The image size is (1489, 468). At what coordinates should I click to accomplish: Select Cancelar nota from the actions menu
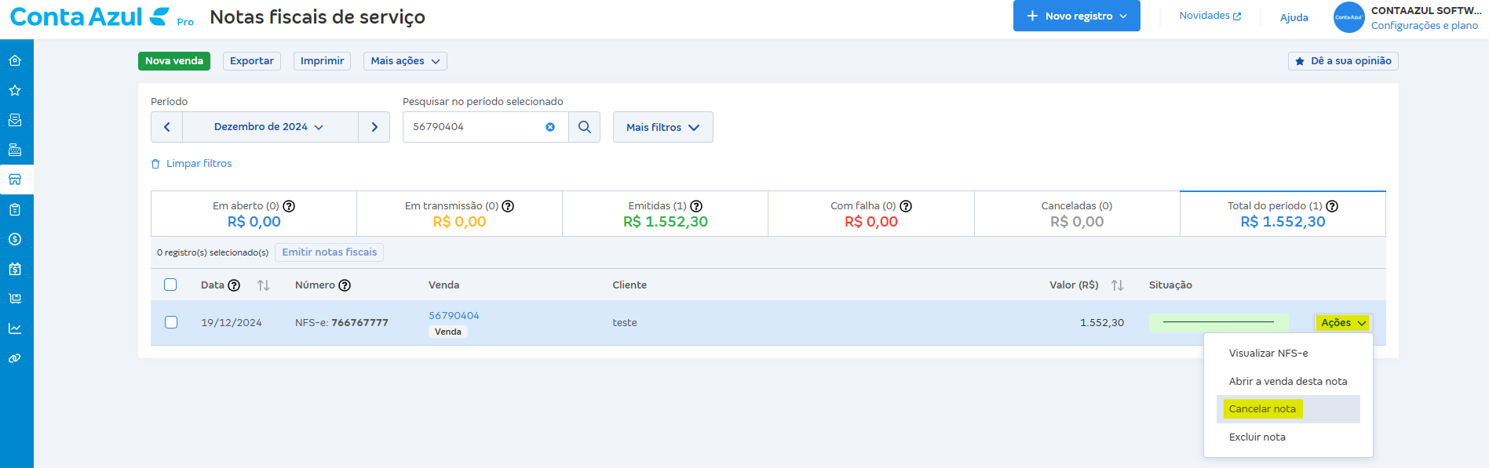pos(1262,409)
